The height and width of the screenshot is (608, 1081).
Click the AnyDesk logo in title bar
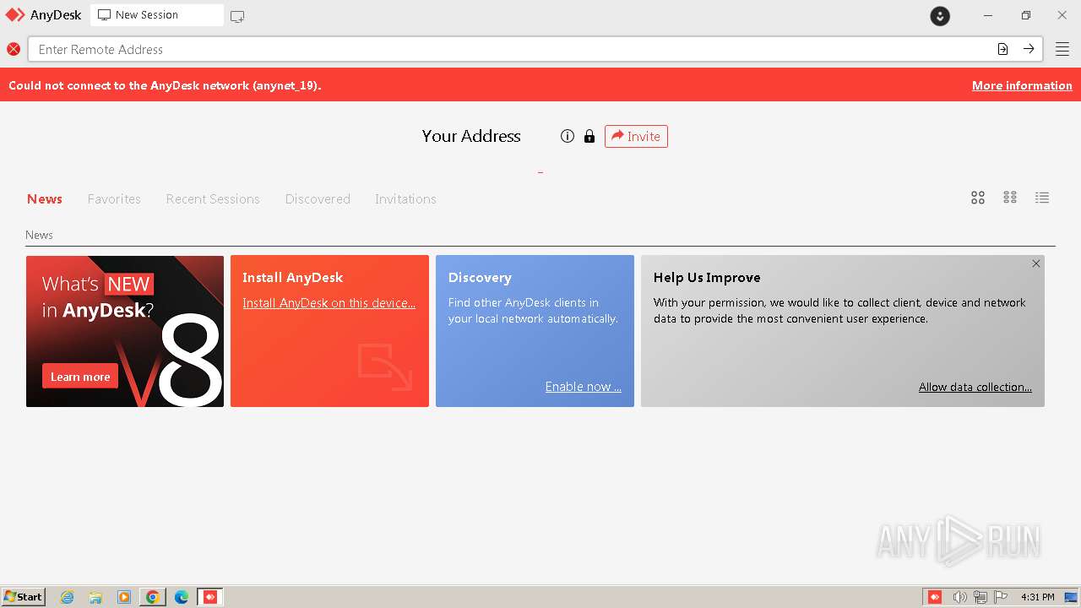15,15
